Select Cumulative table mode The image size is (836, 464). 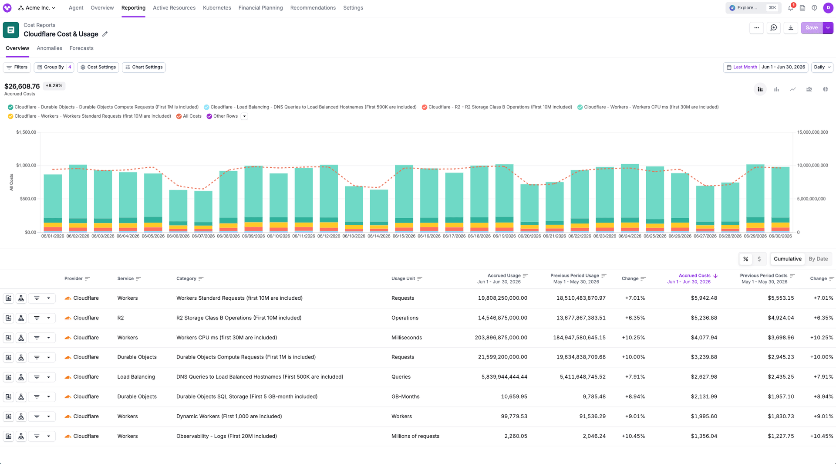pyautogui.click(x=787, y=259)
